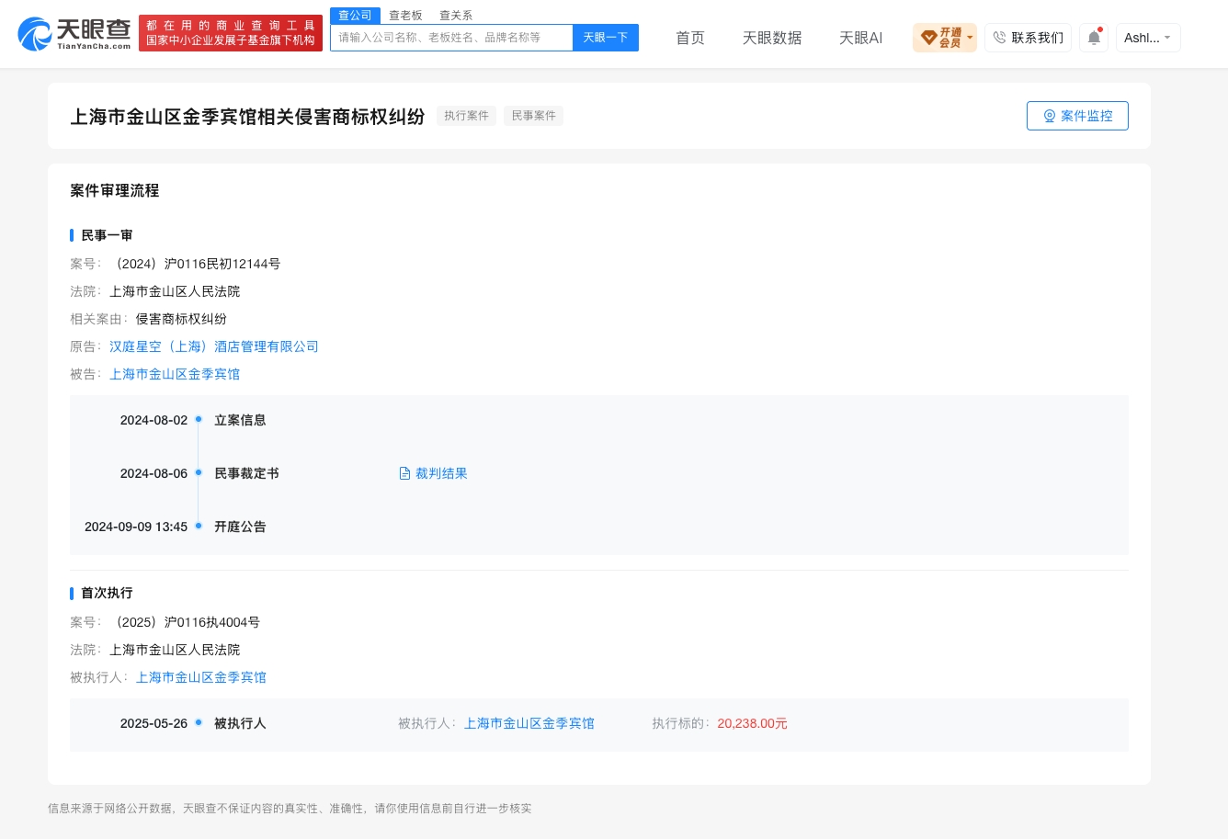Open 天眼数据 in the navigation
This screenshot has height=839, width=1228.
(772, 38)
